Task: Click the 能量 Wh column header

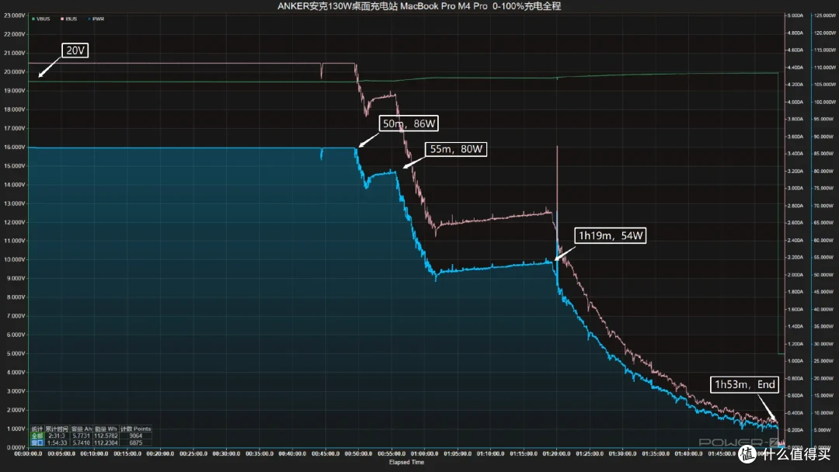Action: [106, 429]
